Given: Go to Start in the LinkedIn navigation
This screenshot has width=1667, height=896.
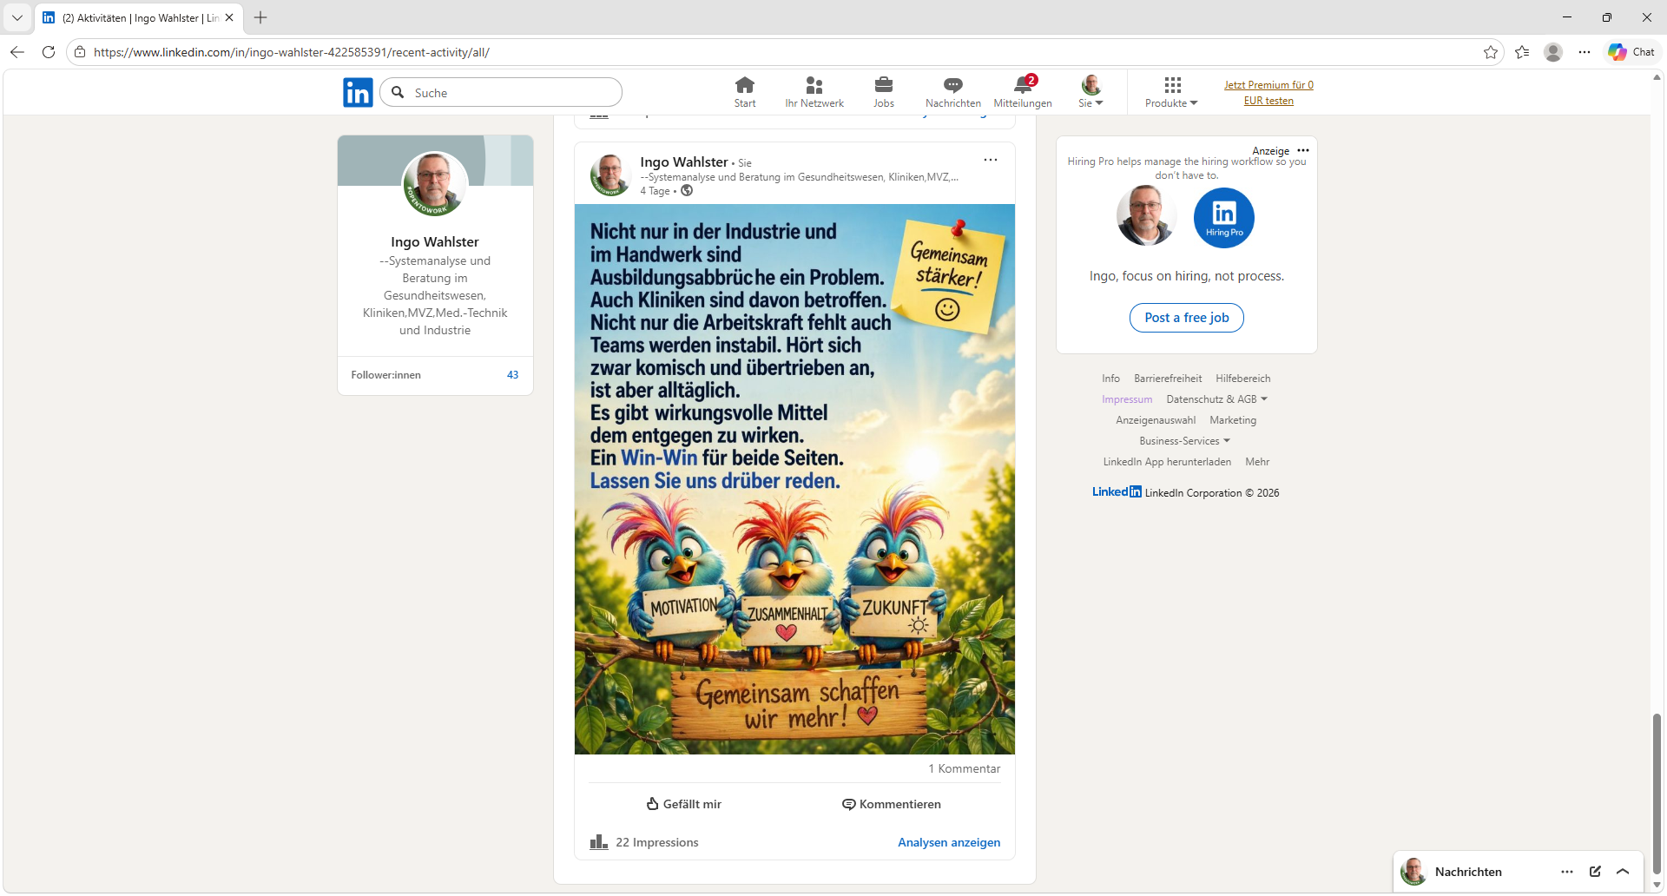Looking at the screenshot, I should tap(745, 92).
